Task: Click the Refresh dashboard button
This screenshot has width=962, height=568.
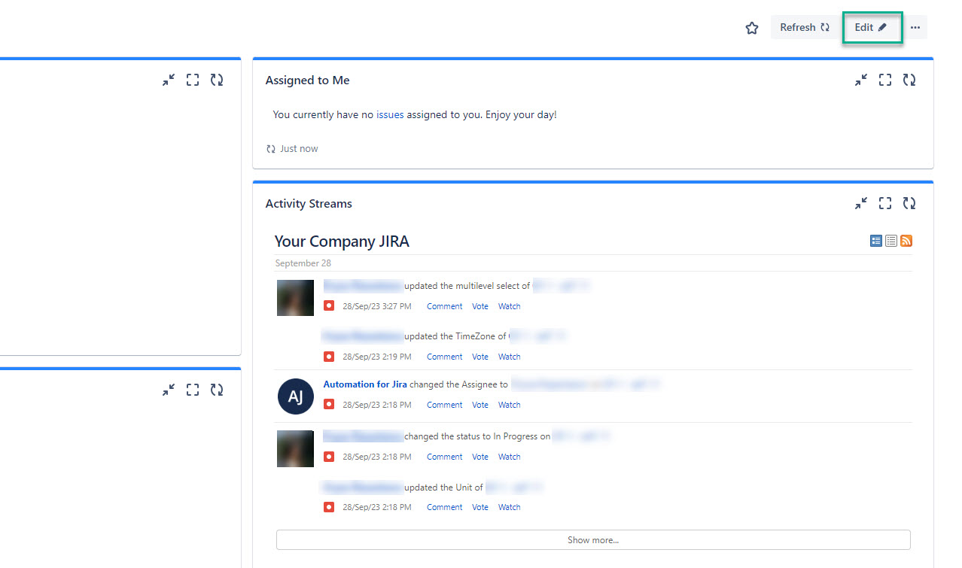Action: (804, 28)
